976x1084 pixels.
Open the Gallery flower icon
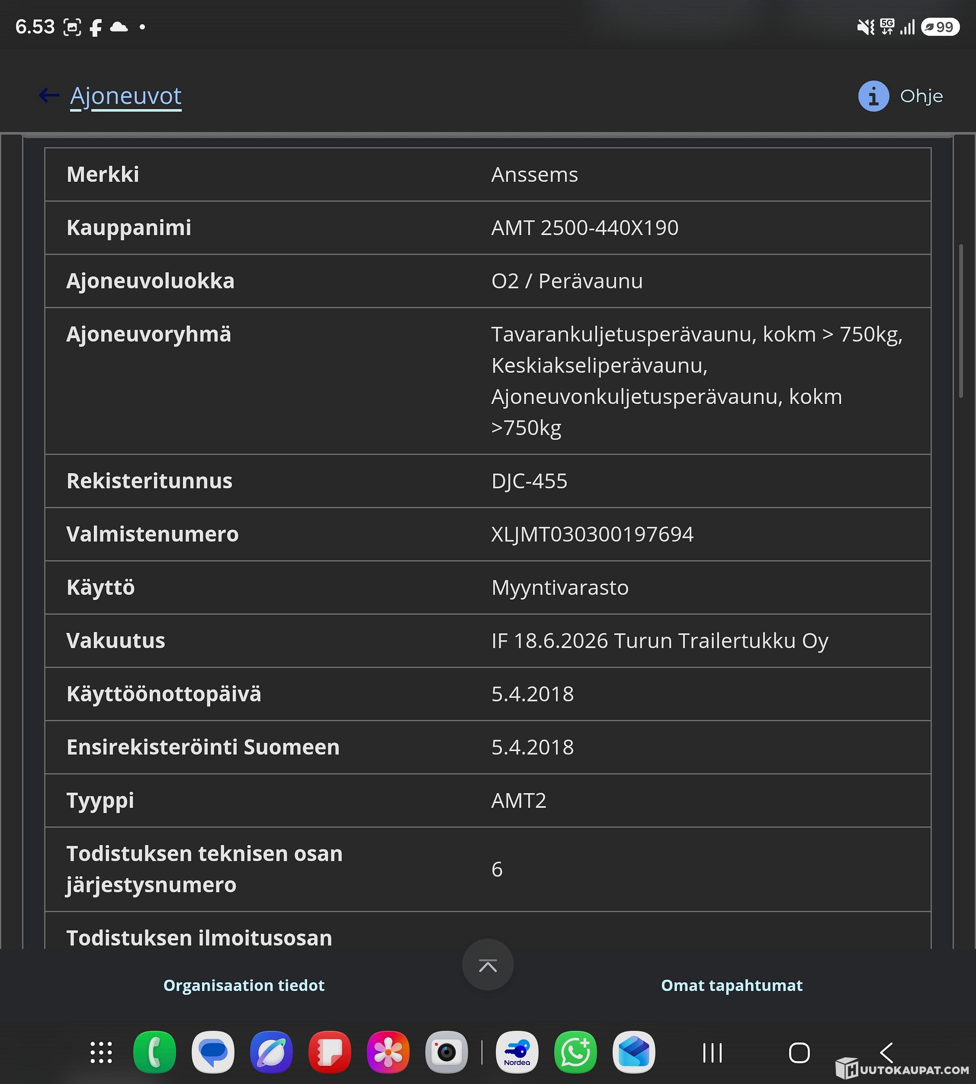pyautogui.click(x=388, y=1053)
